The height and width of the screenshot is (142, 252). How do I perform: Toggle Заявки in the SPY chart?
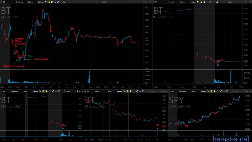pos(204,91)
